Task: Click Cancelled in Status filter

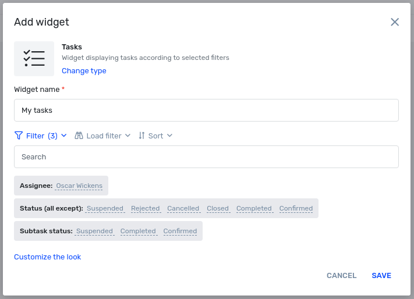Action: pos(183,208)
